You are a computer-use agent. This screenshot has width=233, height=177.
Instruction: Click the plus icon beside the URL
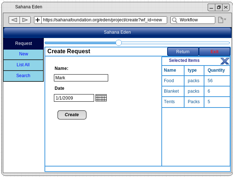pos(38,20)
